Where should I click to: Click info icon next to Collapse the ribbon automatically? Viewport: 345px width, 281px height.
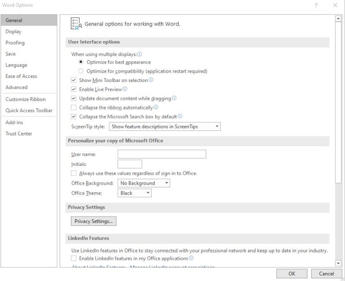(156, 108)
